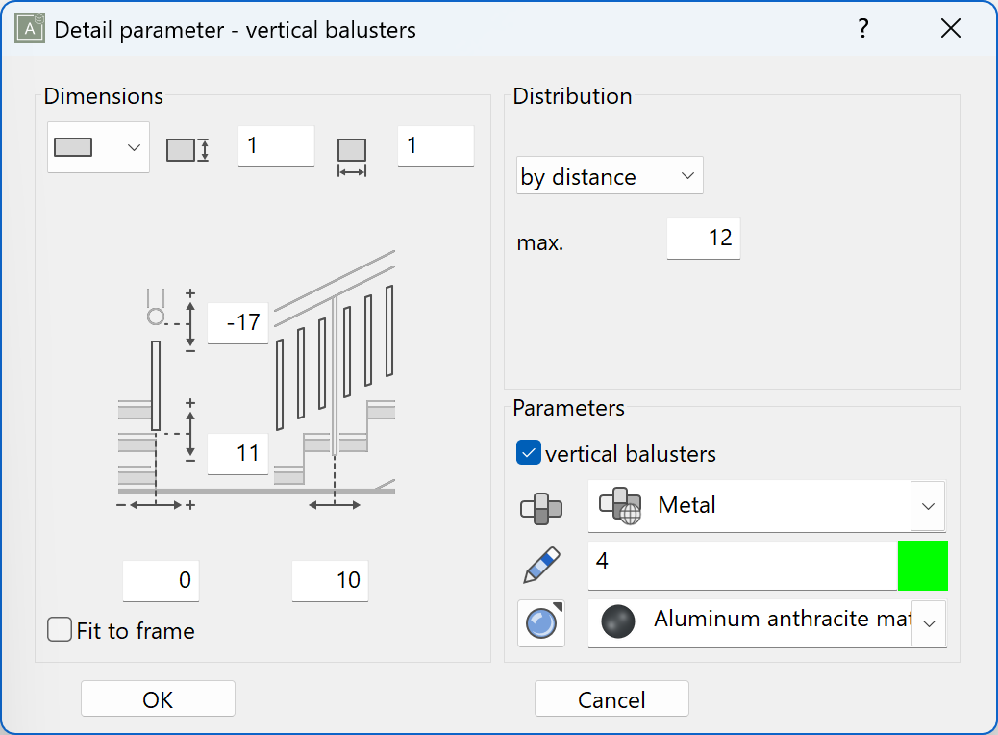The height and width of the screenshot is (735, 998).
Task: Click the baluster height dimension icon
Action: point(189,146)
